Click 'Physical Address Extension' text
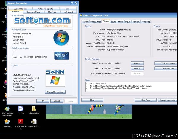 pos(24,90)
